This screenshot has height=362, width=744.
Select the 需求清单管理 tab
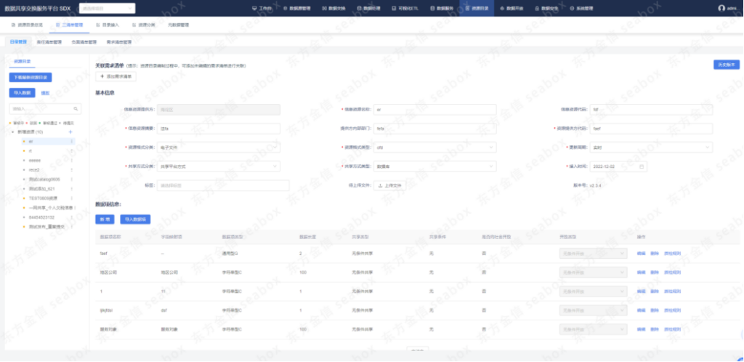(x=118, y=41)
